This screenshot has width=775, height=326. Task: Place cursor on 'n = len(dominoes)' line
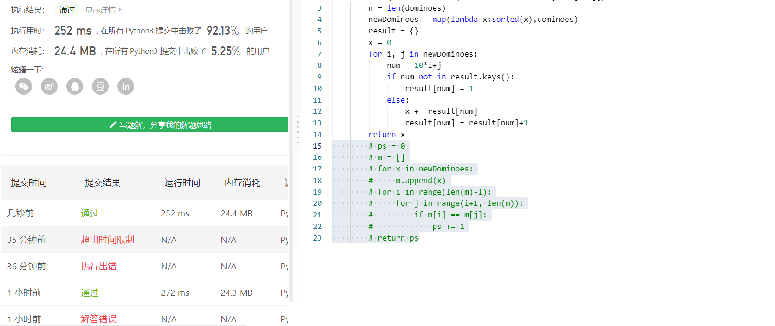[x=407, y=8]
